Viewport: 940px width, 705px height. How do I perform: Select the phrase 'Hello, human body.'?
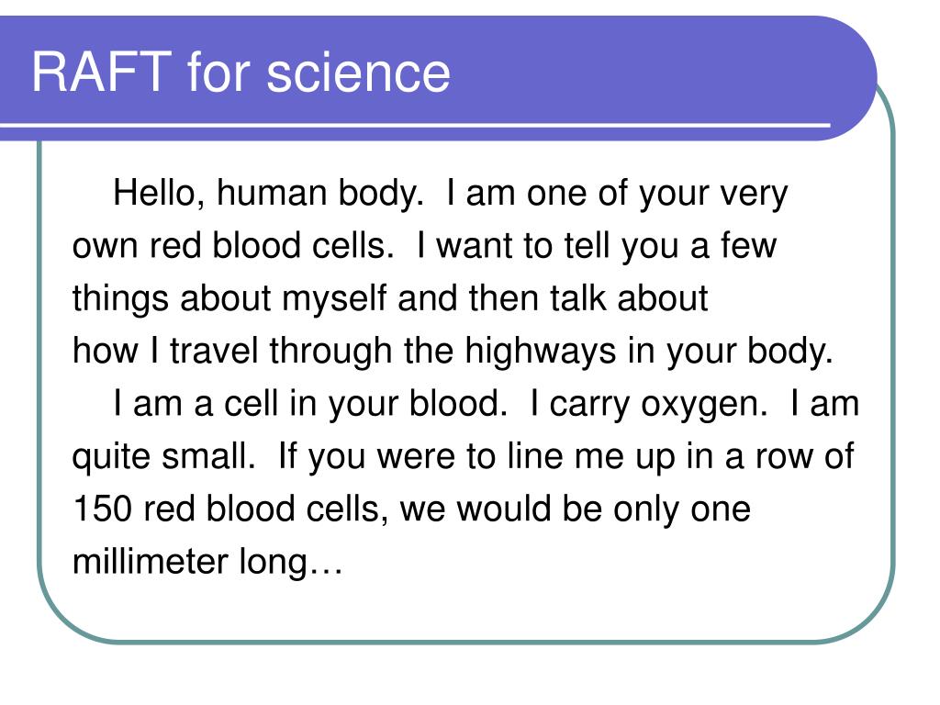coord(269,194)
